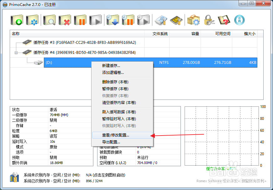Image resolution: width=273 pixels, height=190 pixels.
Task: Open the About info icon
Action: click(239, 20)
